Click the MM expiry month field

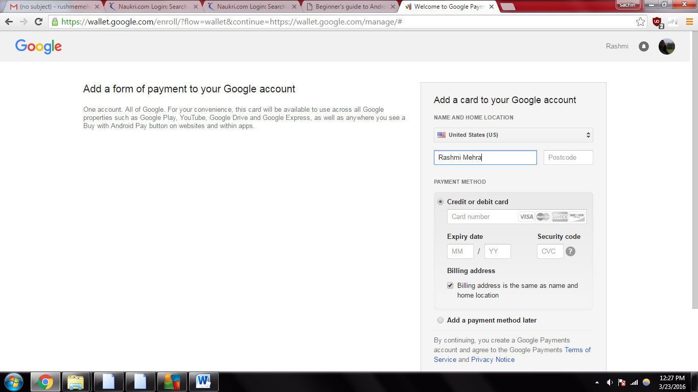460,251
